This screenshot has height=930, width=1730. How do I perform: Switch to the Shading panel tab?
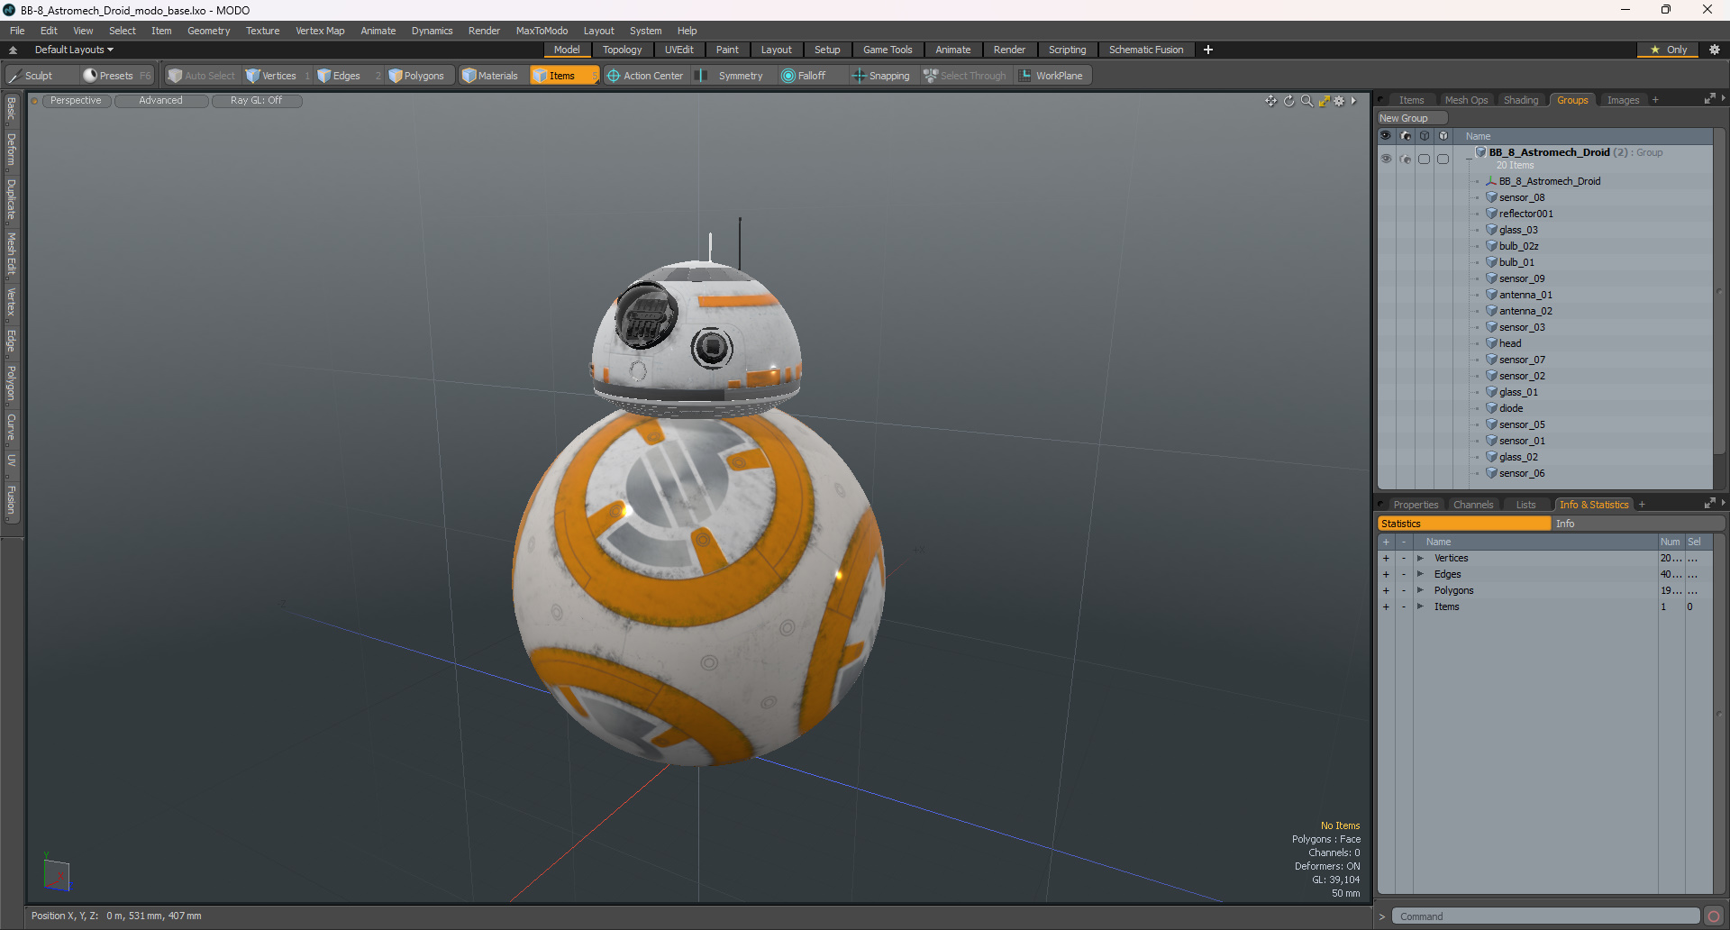click(x=1521, y=100)
